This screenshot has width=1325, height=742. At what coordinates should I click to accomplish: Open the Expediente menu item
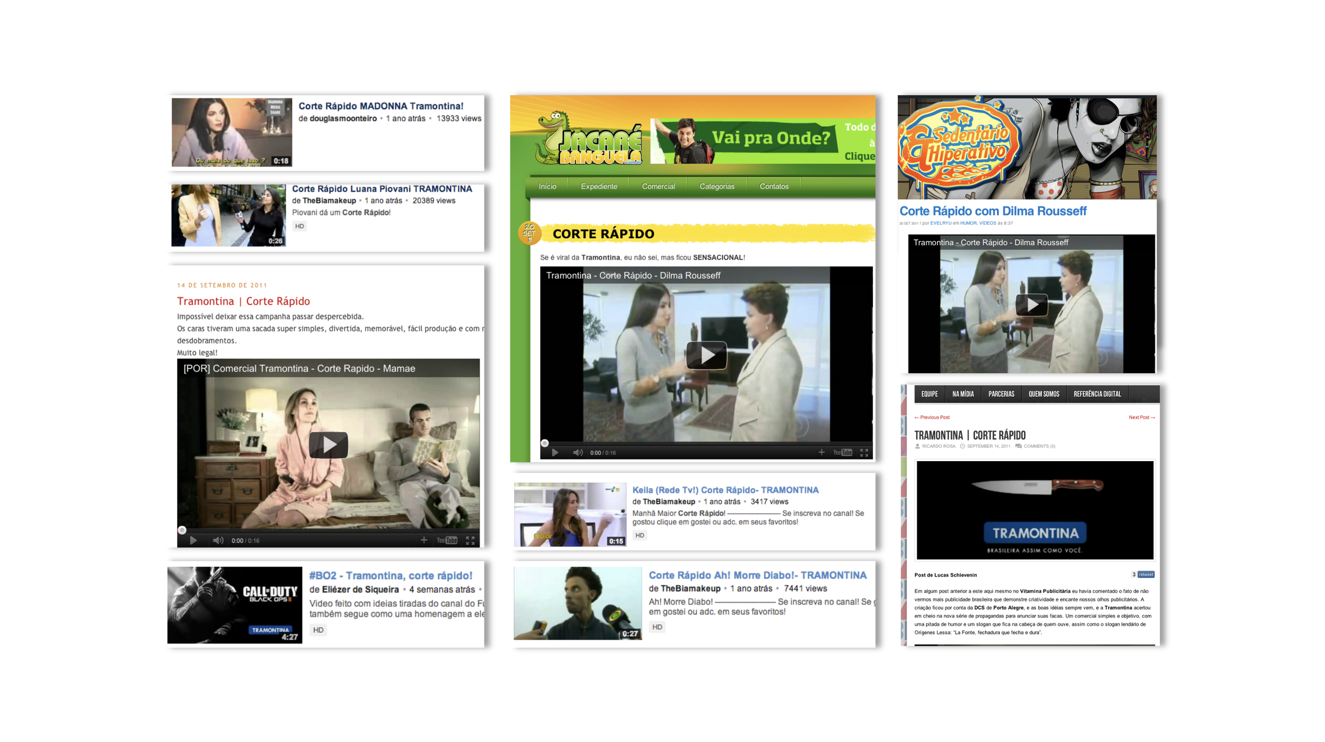[x=599, y=187]
